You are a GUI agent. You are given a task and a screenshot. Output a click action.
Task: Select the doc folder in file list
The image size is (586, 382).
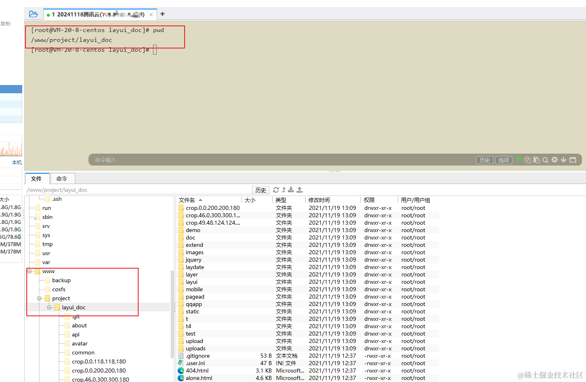(x=190, y=237)
